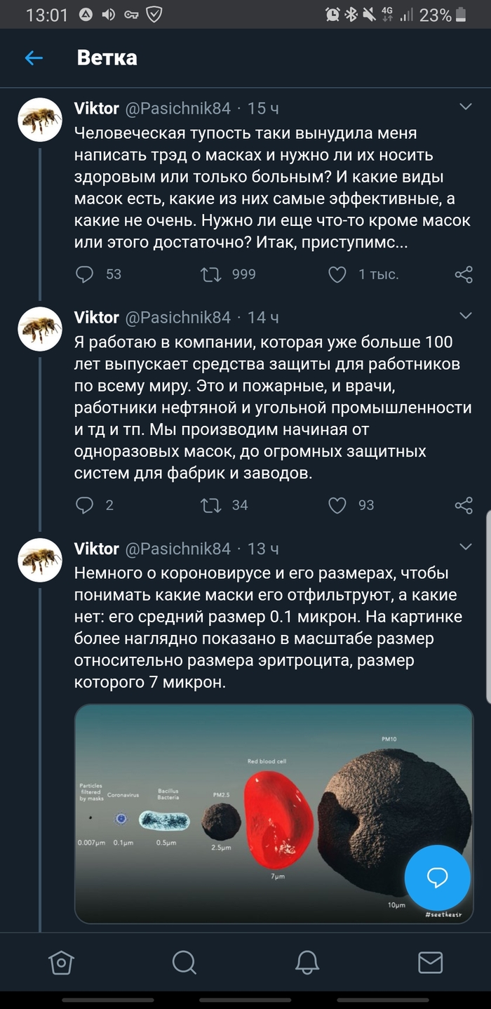Share the first tweet in the thread

(x=464, y=274)
